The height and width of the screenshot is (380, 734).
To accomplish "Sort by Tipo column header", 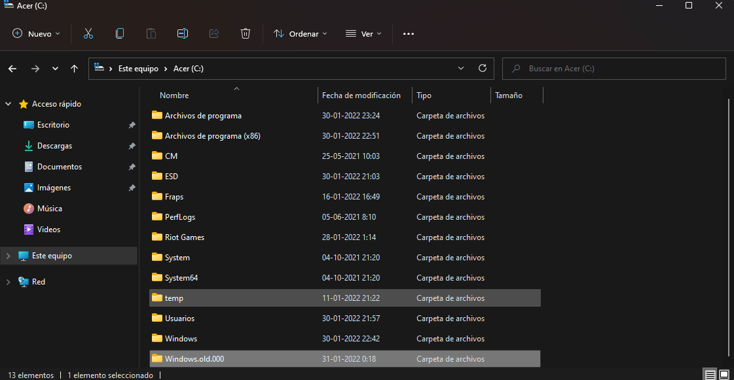I will coord(424,95).
